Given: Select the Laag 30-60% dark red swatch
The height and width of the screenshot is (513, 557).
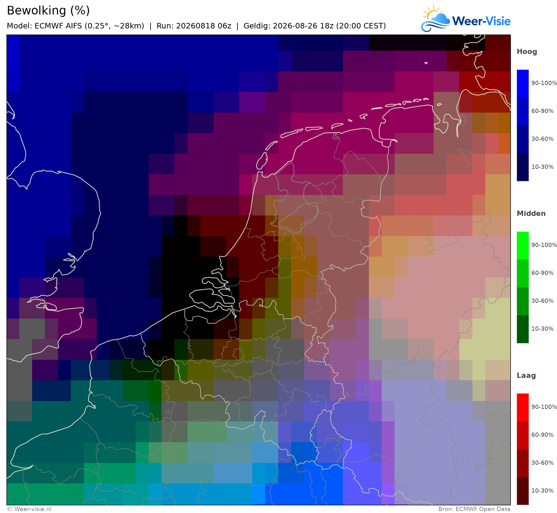Looking at the screenshot, I should coord(522,463).
